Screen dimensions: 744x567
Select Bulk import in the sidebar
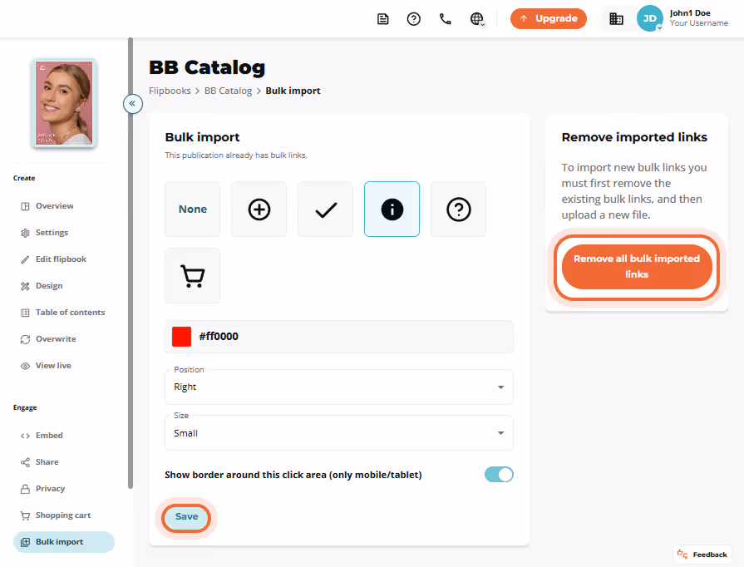click(63, 542)
